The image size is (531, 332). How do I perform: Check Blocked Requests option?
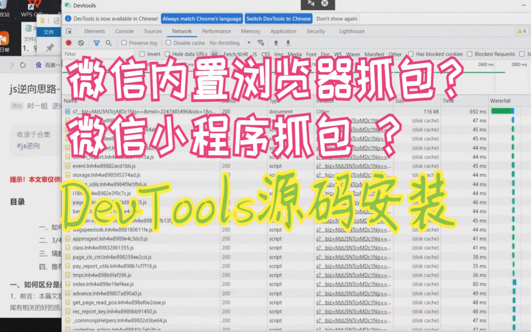(x=469, y=54)
